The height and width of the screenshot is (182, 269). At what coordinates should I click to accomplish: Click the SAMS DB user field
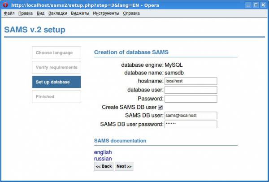click(191, 116)
